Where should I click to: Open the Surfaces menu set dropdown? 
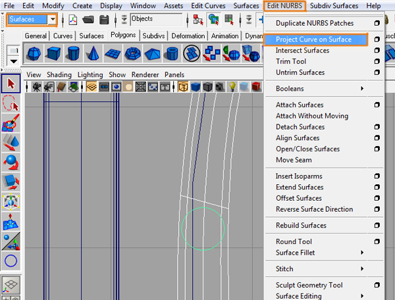(53, 19)
